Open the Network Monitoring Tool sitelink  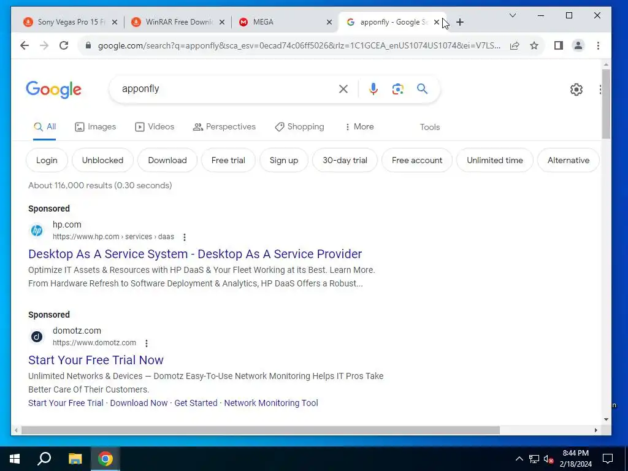[x=271, y=403]
